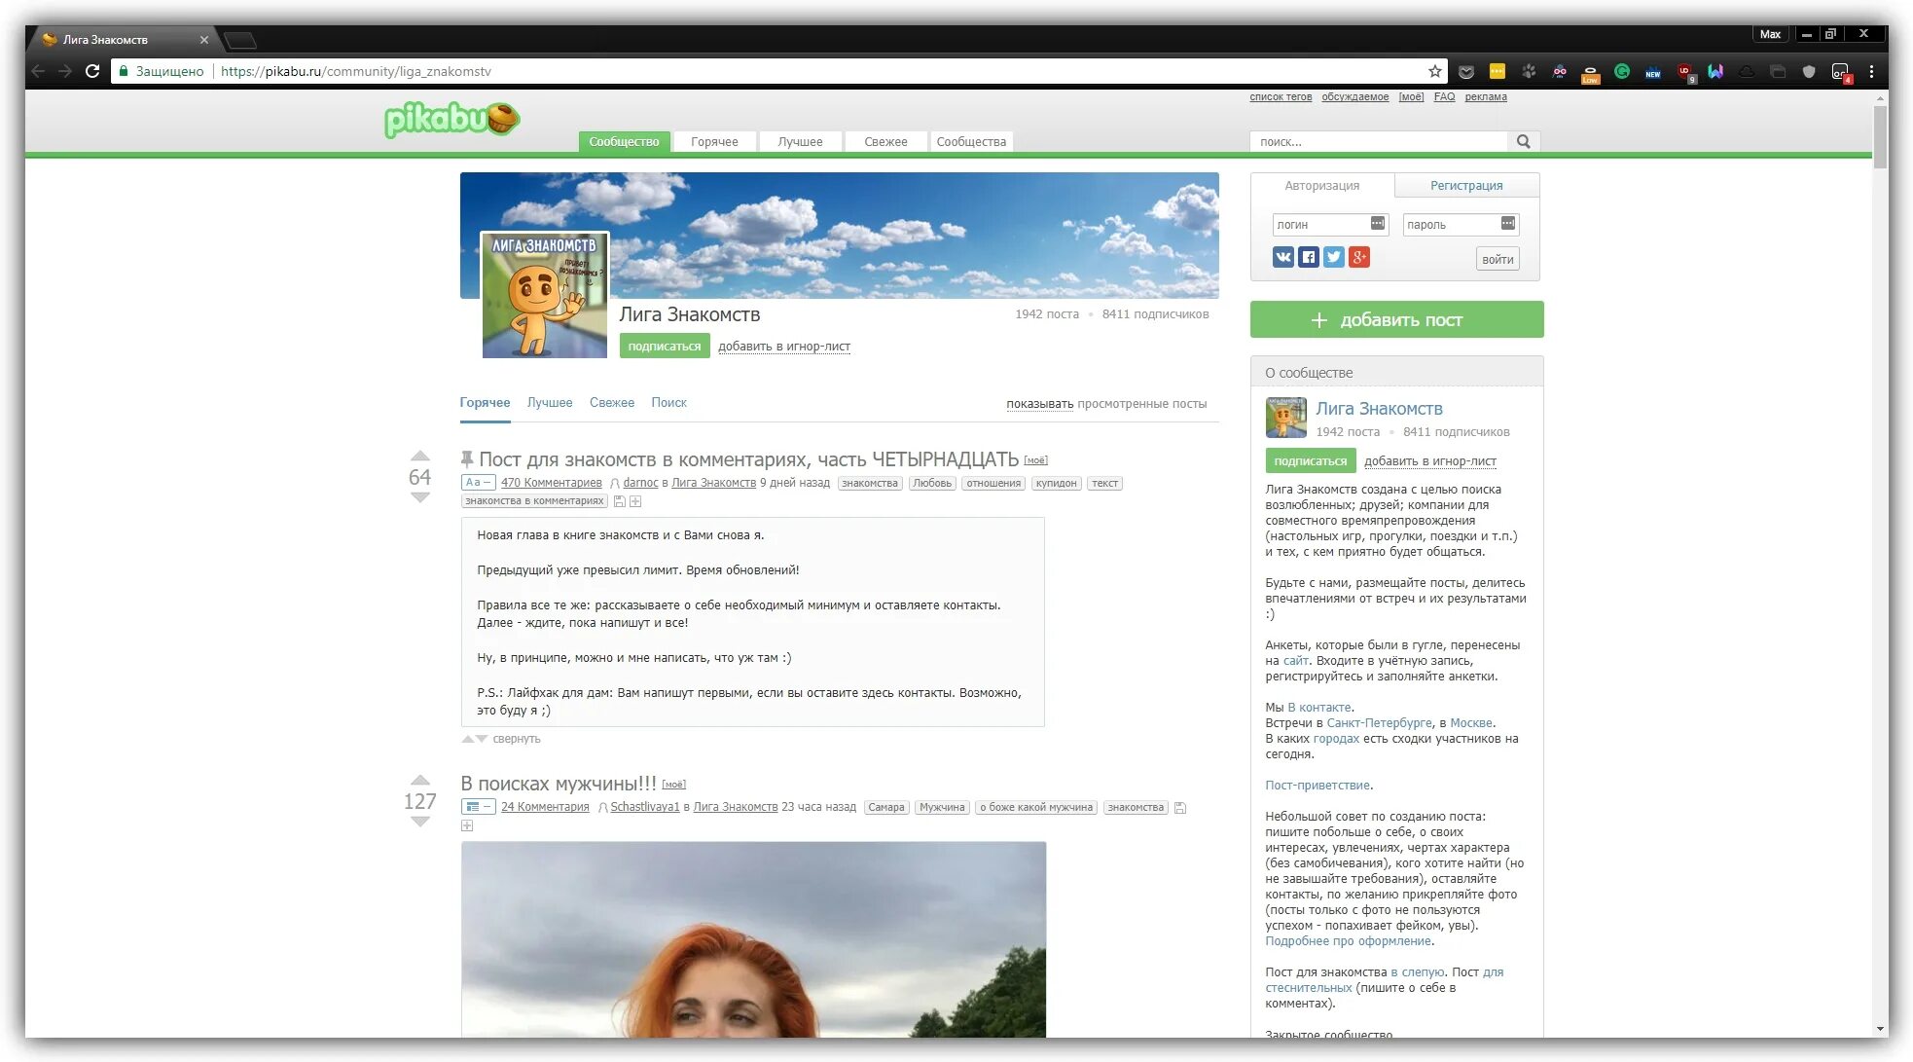This screenshot has height=1062, width=1913.
Task: Focus the 'поиск...' search field
Action: [x=1379, y=142]
